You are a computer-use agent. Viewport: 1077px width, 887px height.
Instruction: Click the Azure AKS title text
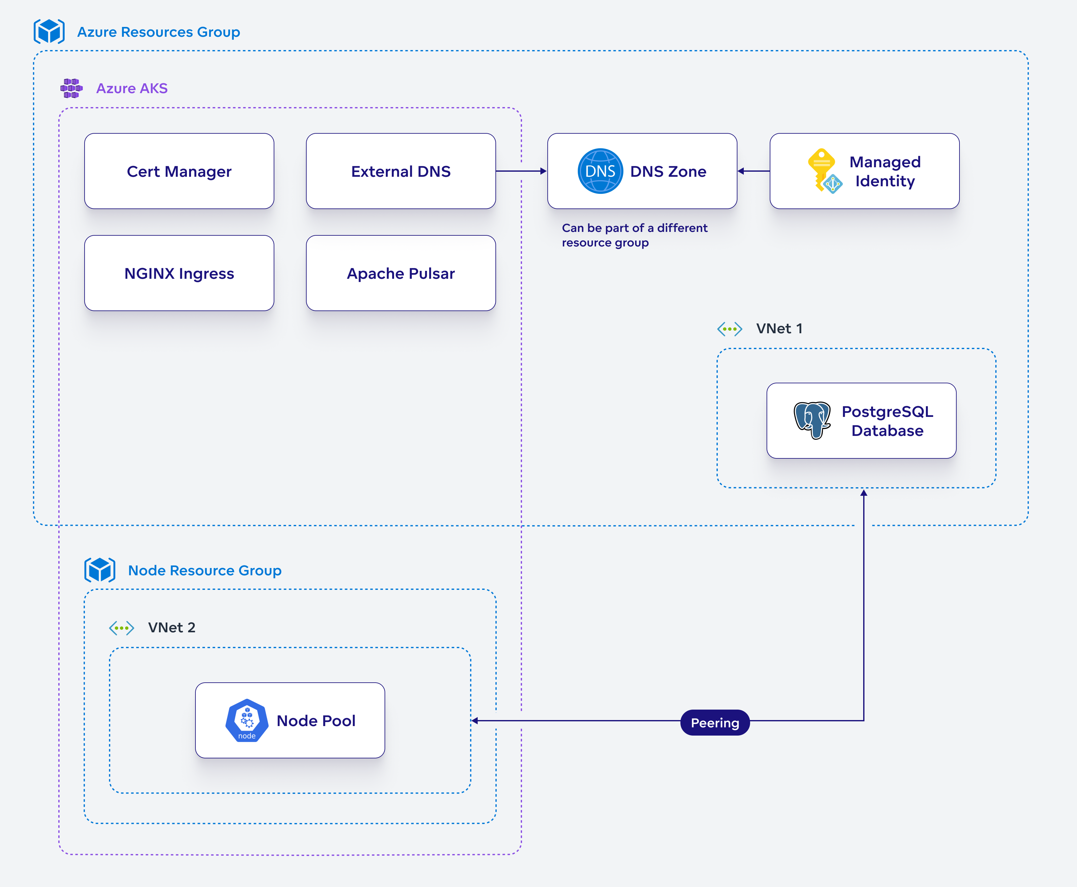click(x=132, y=88)
